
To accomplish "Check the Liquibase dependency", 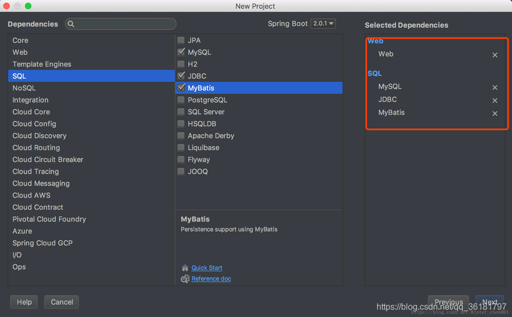I will coord(181,147).
